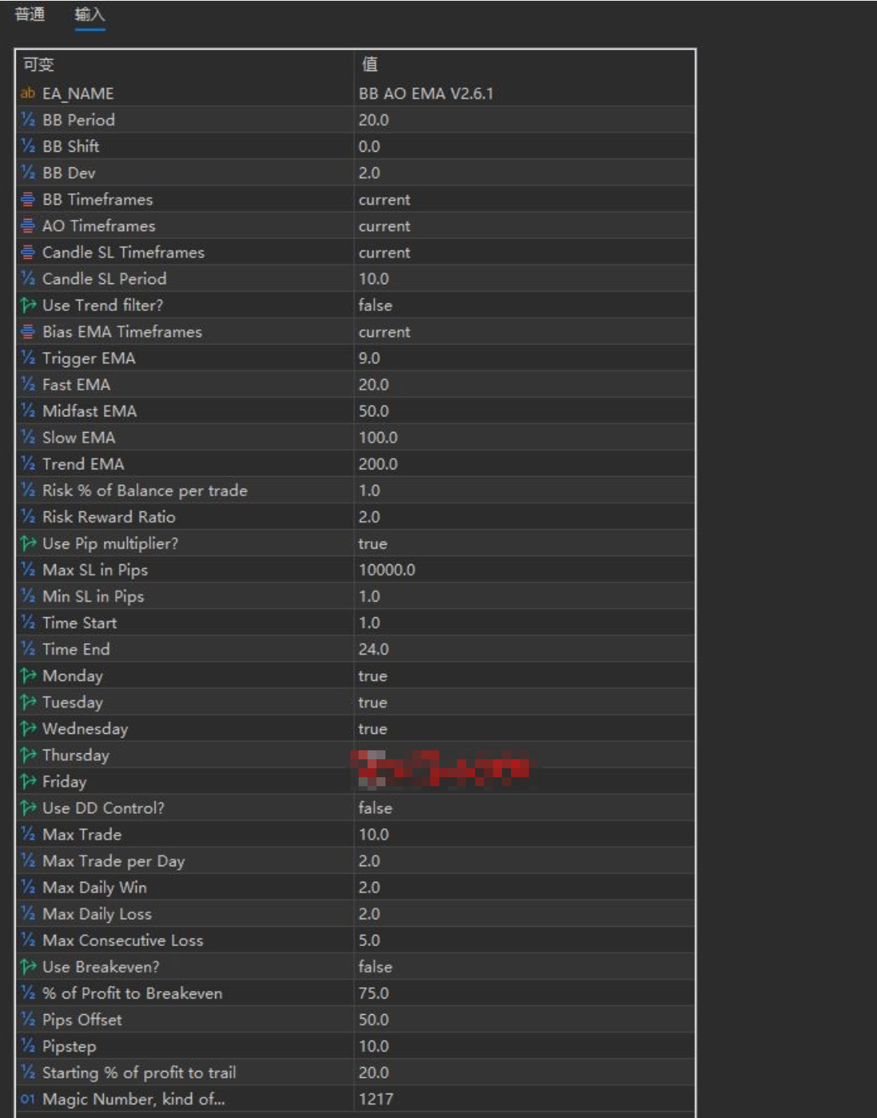Click the numeric icon next to BB Period
Image resolution: width=877 pixels, height=1118 pixels.
[x=28, y=120]
